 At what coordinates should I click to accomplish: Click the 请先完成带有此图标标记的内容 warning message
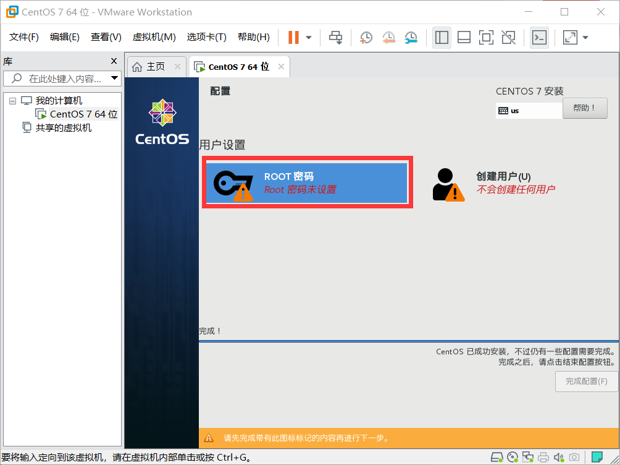(x=306, y=438)
